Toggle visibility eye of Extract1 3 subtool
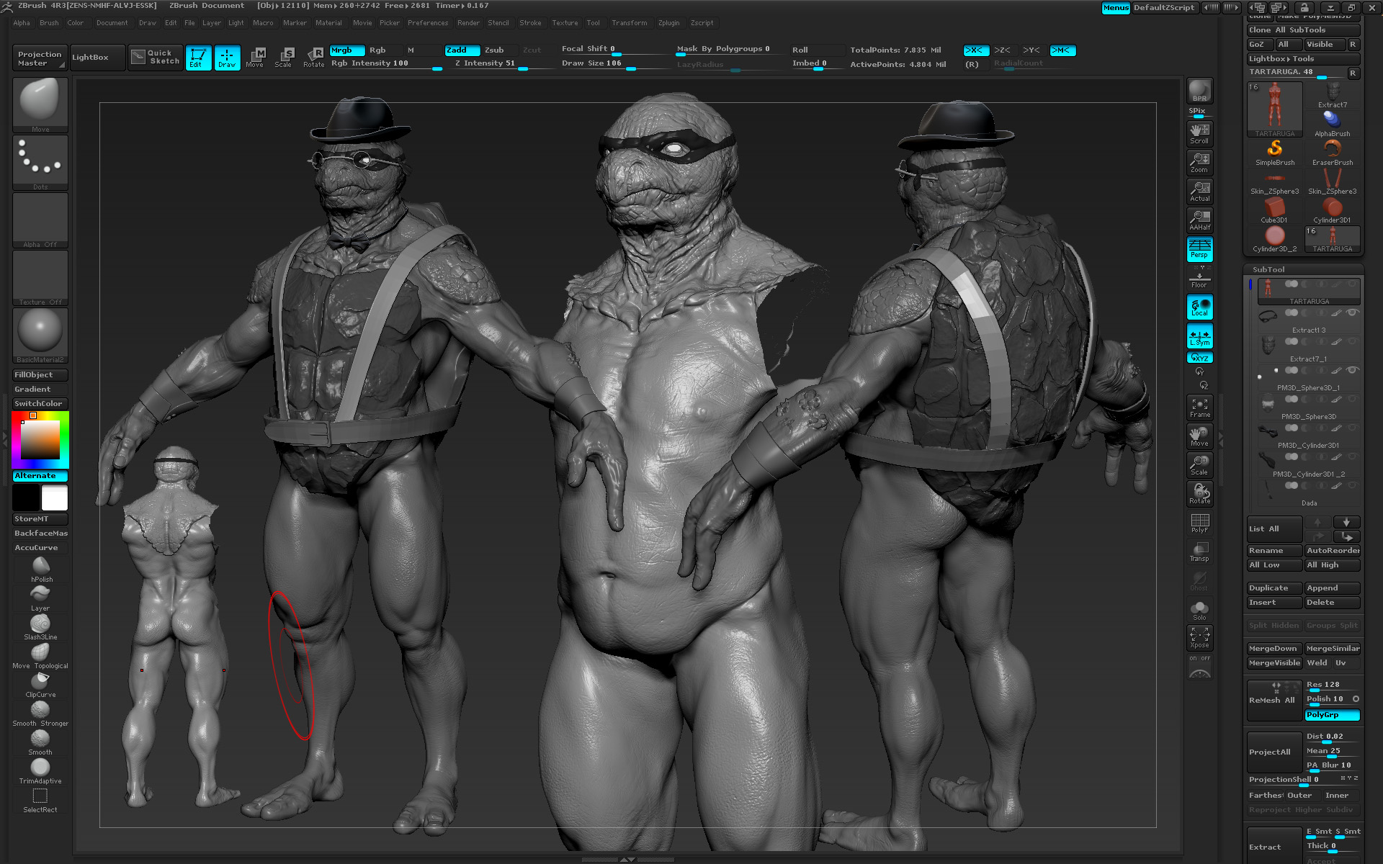The image size is (1383, 864). point(1353,312)
